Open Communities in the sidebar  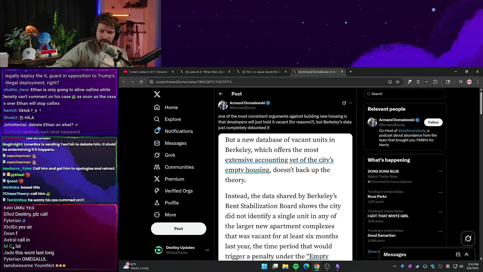pos(174,167)
